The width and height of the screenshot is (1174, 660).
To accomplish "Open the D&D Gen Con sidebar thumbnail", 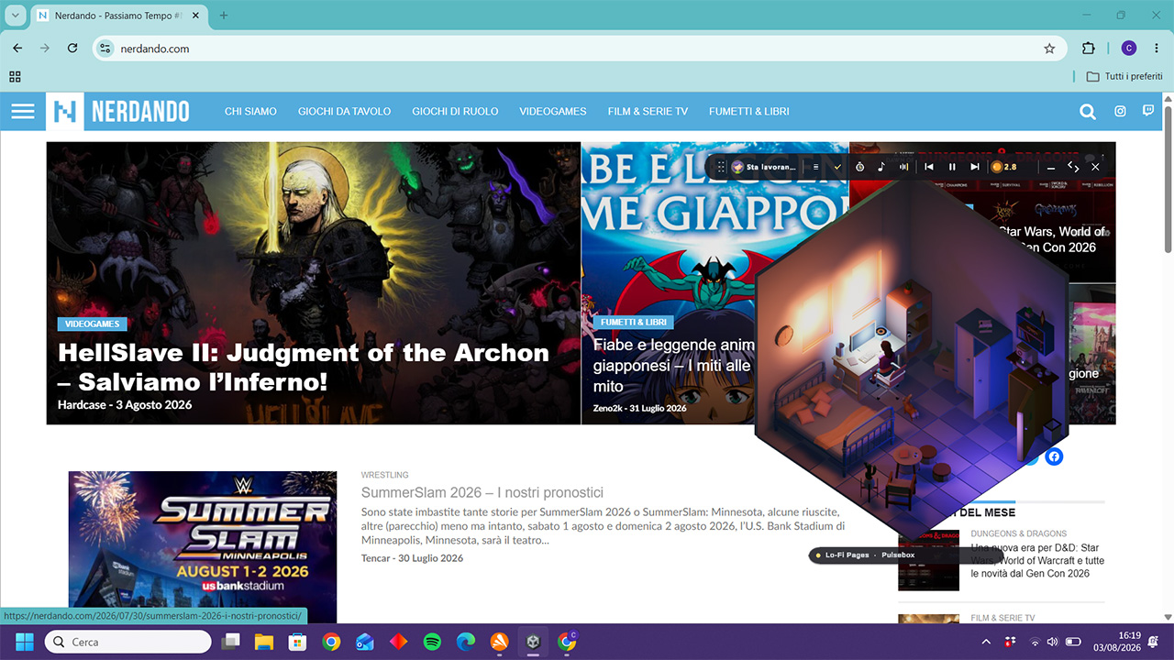I will click(x=928, y=560).
